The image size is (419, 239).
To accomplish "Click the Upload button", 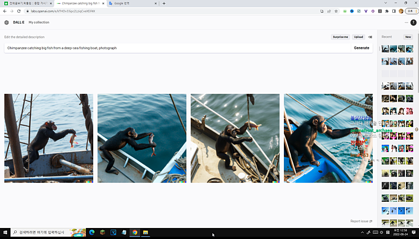I will [x=359, y=37].
